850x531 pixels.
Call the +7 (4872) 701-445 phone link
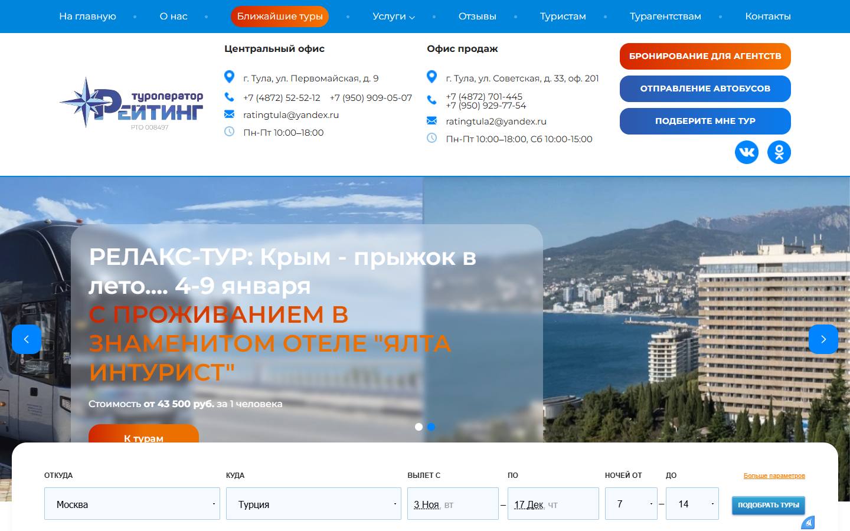[484, 97]
